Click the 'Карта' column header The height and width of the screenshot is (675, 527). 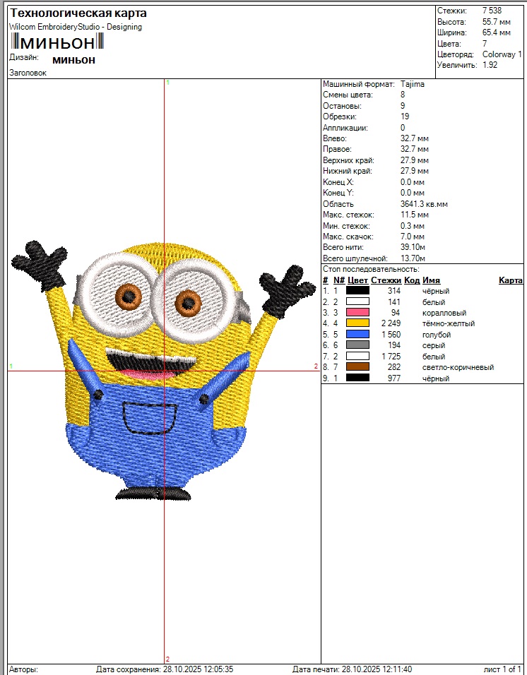[x=510, y=280]
